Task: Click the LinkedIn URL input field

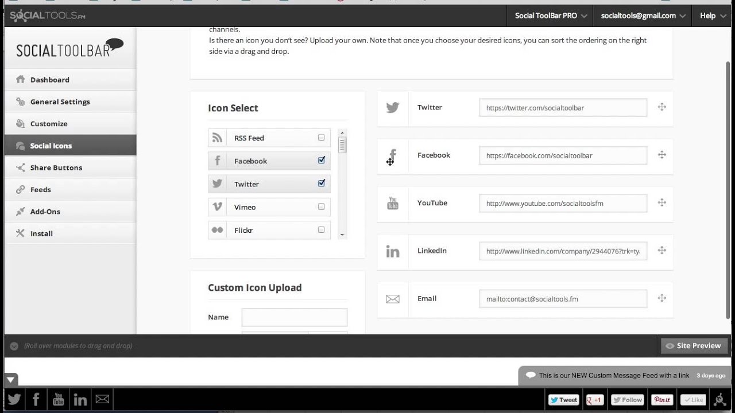Action: click(x=563, y=251)
